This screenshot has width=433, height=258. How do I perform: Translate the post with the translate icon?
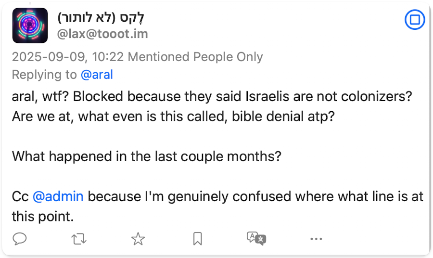[256, 238]
